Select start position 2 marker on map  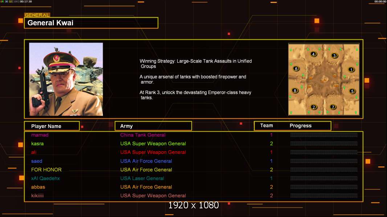[x=314, y=107]
